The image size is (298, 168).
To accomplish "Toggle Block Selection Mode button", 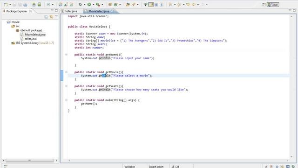I will tap(156, 4).
